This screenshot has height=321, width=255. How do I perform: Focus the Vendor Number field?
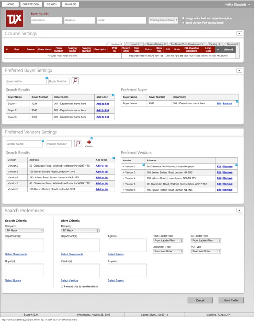click(59, 144)
